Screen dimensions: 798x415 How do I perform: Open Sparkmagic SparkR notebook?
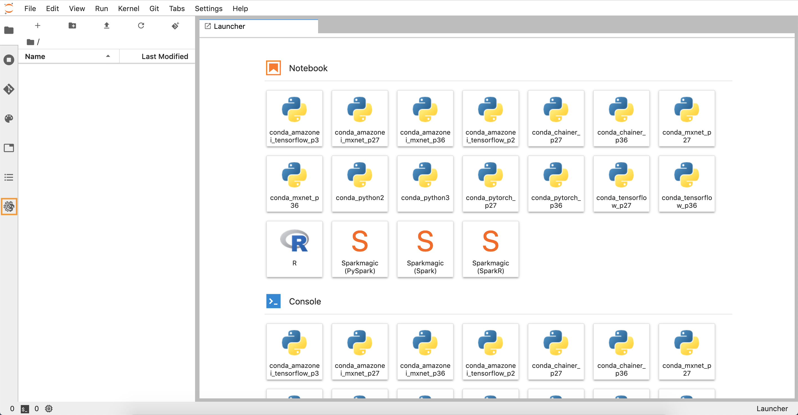(490, 248)
